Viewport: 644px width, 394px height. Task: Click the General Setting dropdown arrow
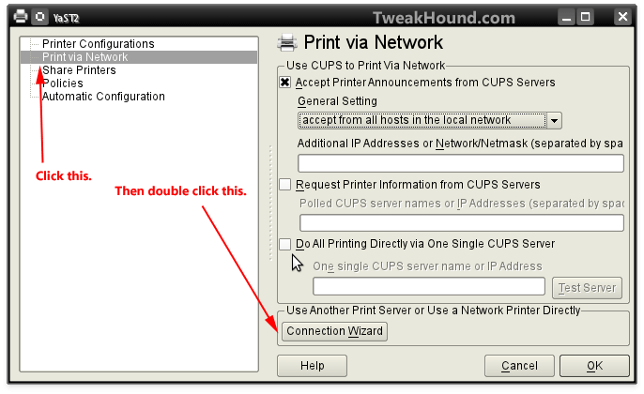(555, 121)
